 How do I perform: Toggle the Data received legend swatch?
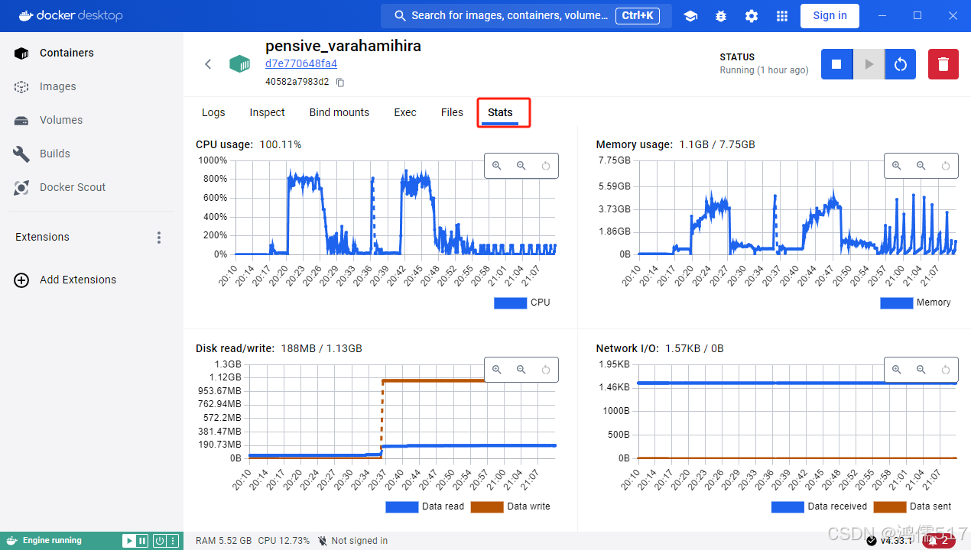point(788,506)
